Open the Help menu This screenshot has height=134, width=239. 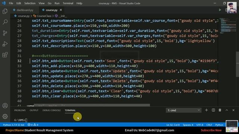79,3
